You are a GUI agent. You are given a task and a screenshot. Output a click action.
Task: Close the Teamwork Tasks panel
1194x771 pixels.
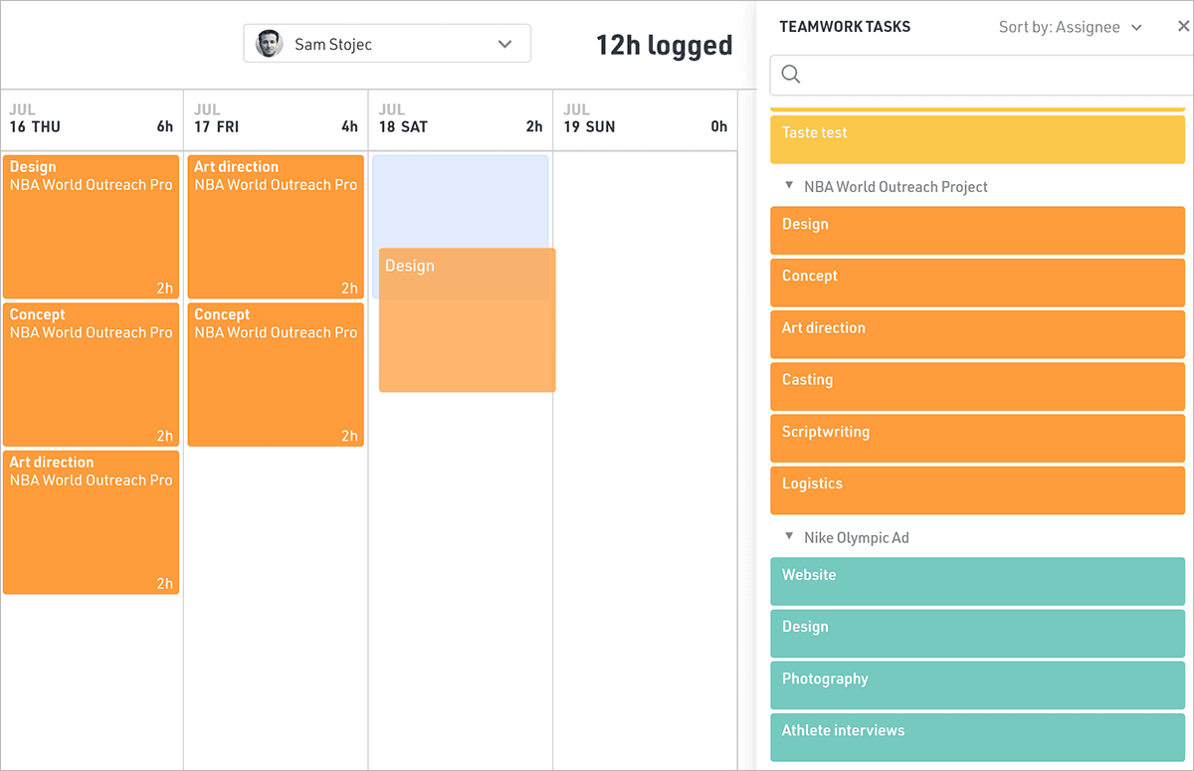point(1182,27)
